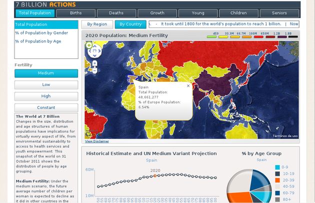The width and height of the screenshot is (315, 203).
Task: Select the red 650M legend swatch
Action: tap(258, 37)
